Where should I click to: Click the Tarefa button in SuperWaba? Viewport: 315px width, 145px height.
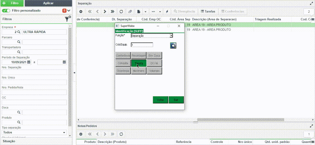(139, 63)
